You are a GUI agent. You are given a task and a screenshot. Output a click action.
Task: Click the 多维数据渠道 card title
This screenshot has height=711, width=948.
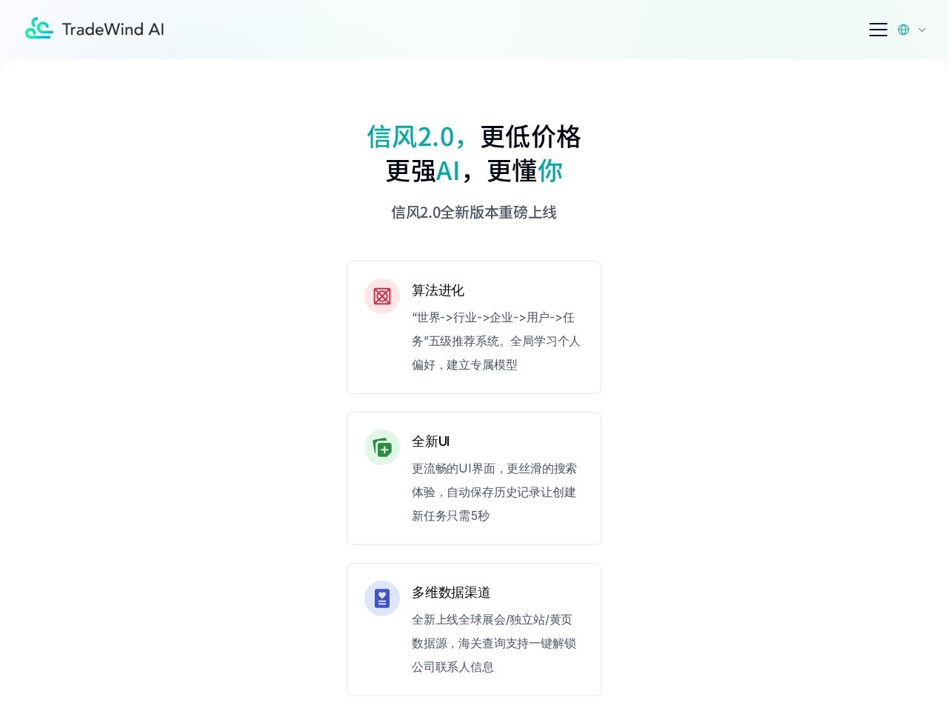451,592
